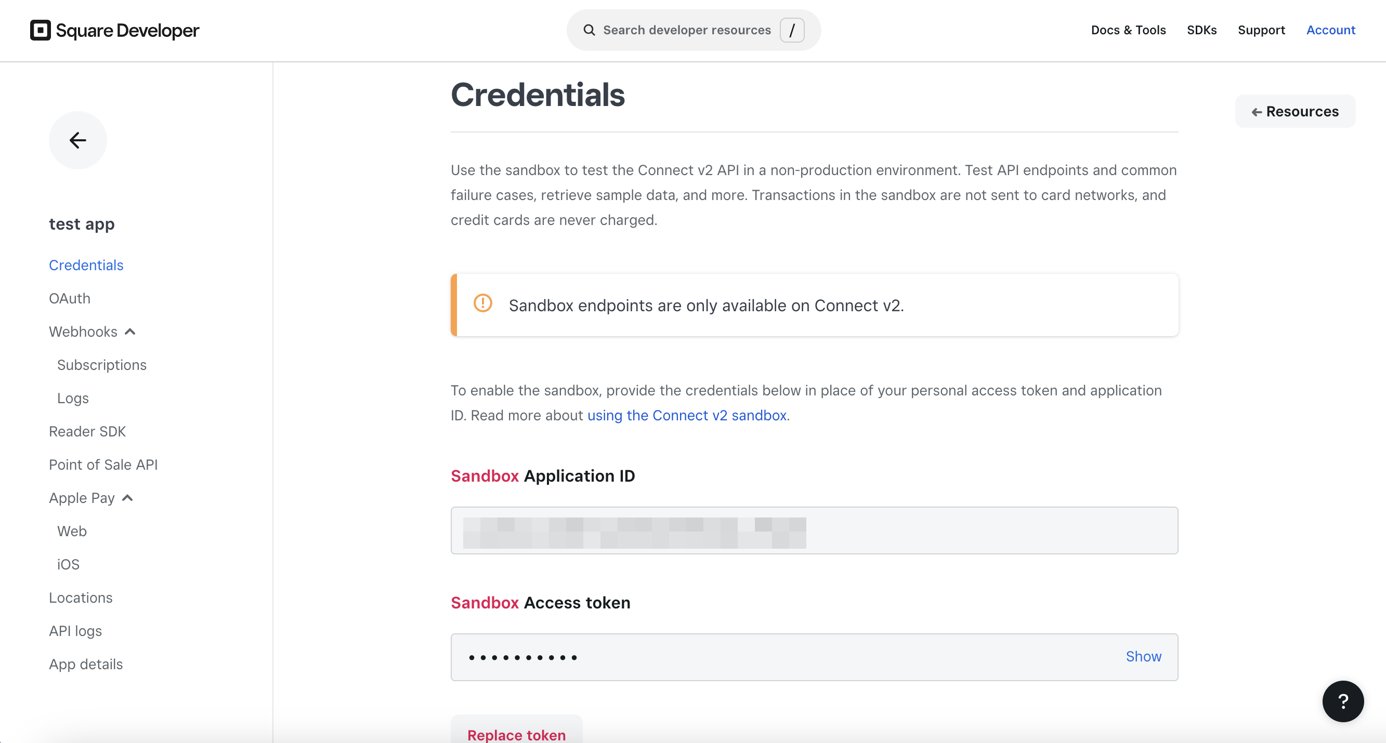Screen dimensions: 1386x743
Task: Click the Sandbox Application ID field
Action: 814,530
